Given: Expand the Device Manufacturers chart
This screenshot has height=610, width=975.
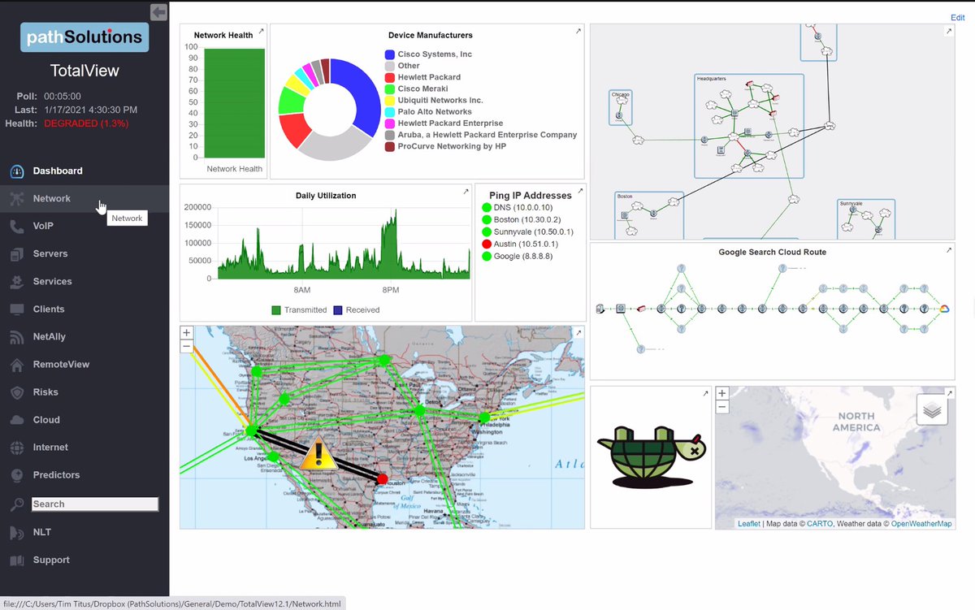Looking at the screenshot, I should (578, 32).
